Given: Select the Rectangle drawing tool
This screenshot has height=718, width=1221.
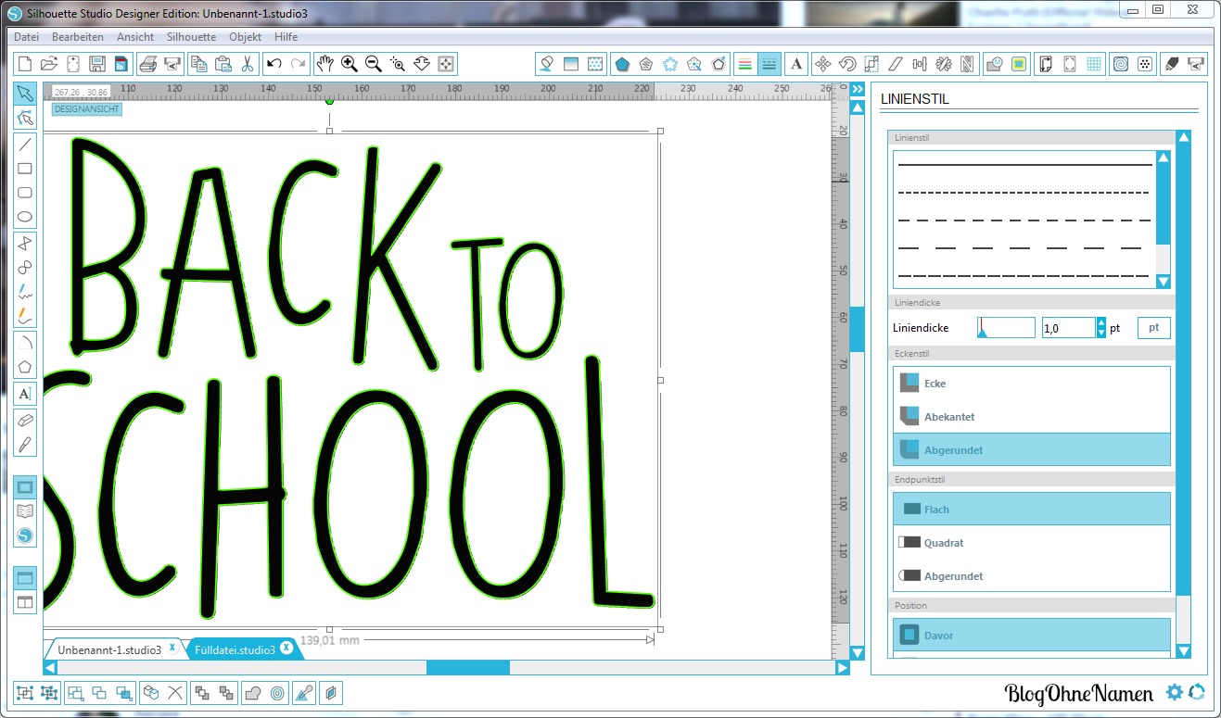Looking at the screenshot, I should click(26, 169).
